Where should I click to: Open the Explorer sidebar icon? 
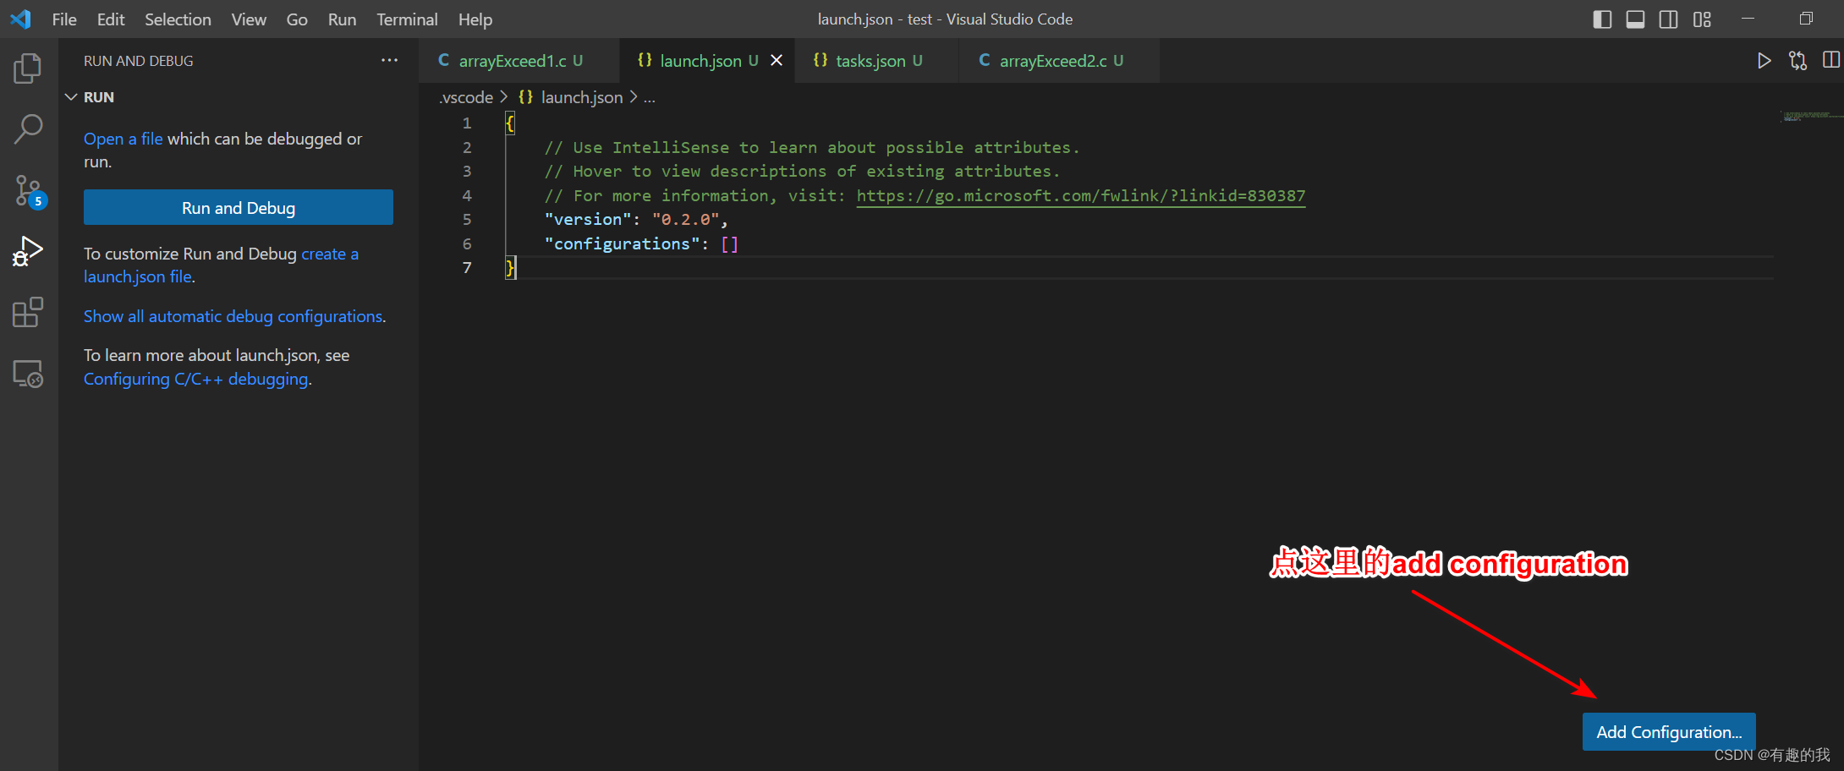point(28,68)
